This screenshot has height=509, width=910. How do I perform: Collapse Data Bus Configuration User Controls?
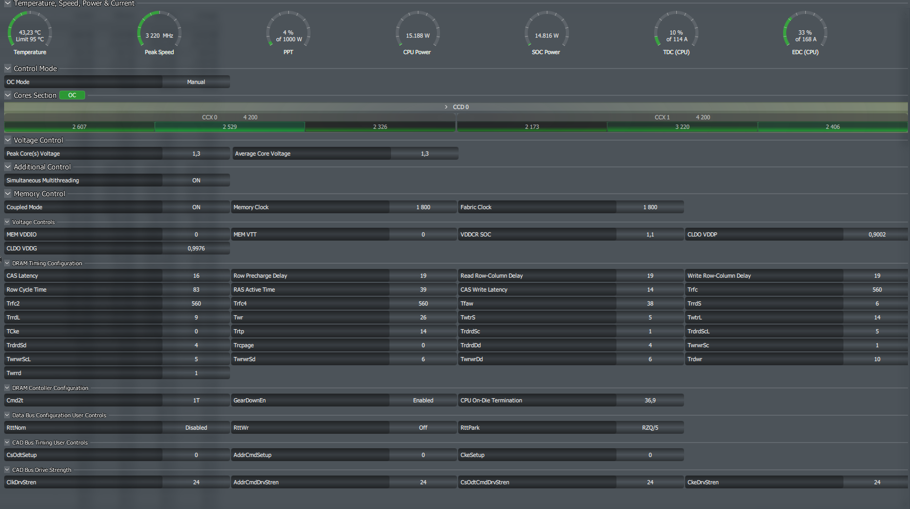click(7, 415)
